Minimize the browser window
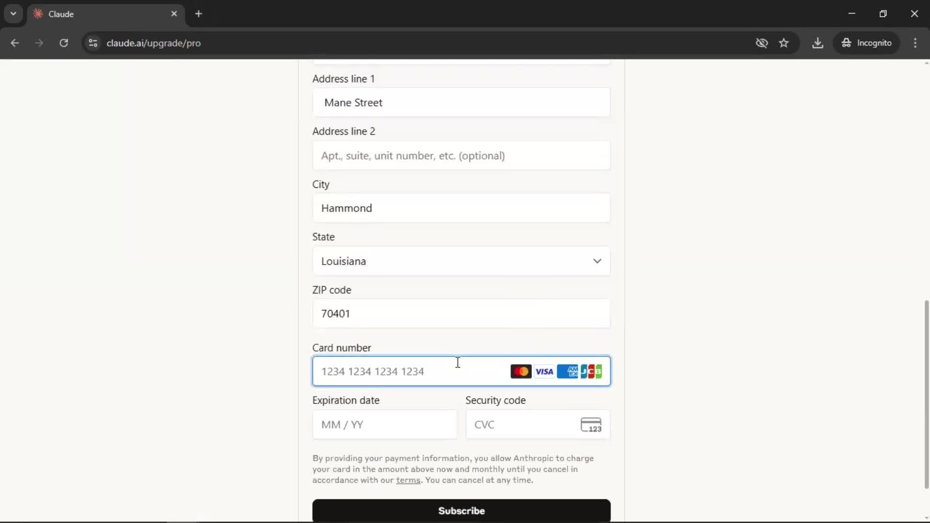This screenshot has width=930, height=523. pos(852,14)
